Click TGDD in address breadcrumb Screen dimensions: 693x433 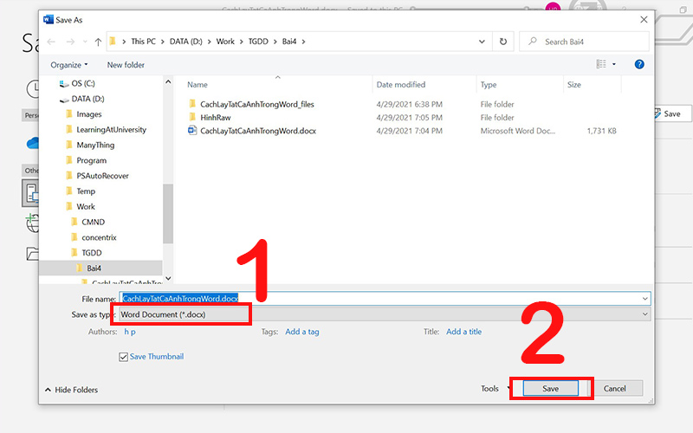258,42
